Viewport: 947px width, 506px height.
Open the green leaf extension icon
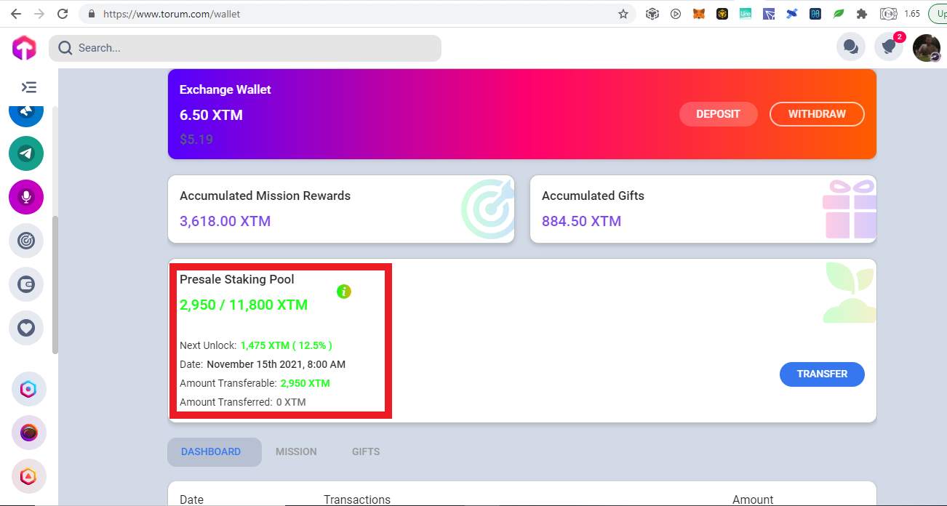click(x=839, y=14)
